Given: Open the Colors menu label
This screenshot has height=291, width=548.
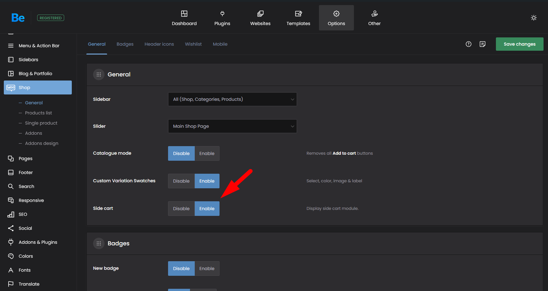Looking at the screenshot, I should [x=26, y=256].
